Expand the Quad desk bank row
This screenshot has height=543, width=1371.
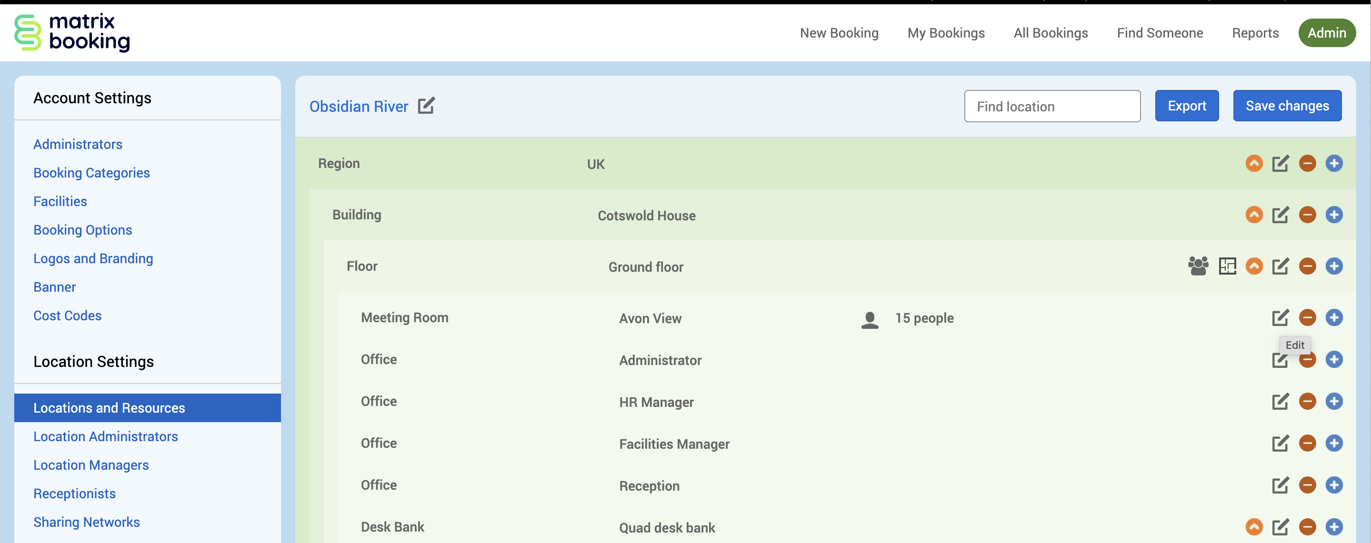click(1254, 527)
